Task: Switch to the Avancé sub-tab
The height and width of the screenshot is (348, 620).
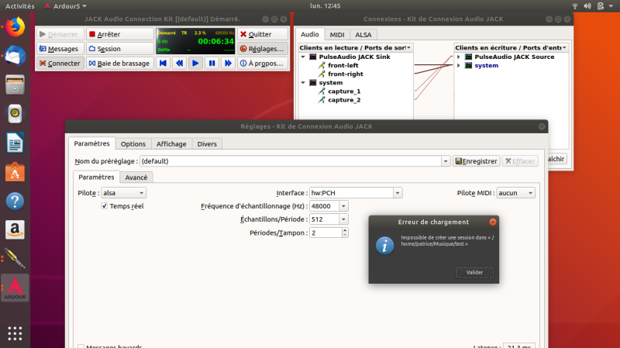Action: point(136,177)
